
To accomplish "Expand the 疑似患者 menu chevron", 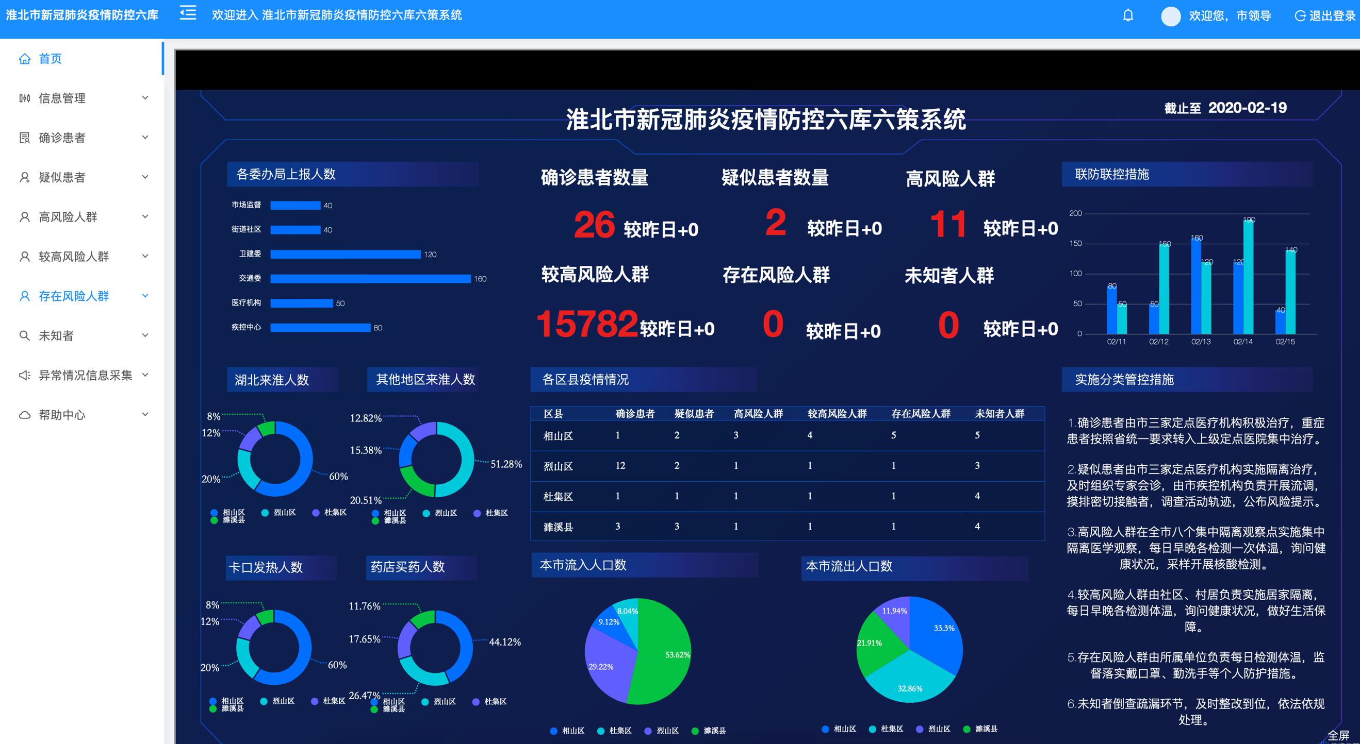I will (145, 177).
